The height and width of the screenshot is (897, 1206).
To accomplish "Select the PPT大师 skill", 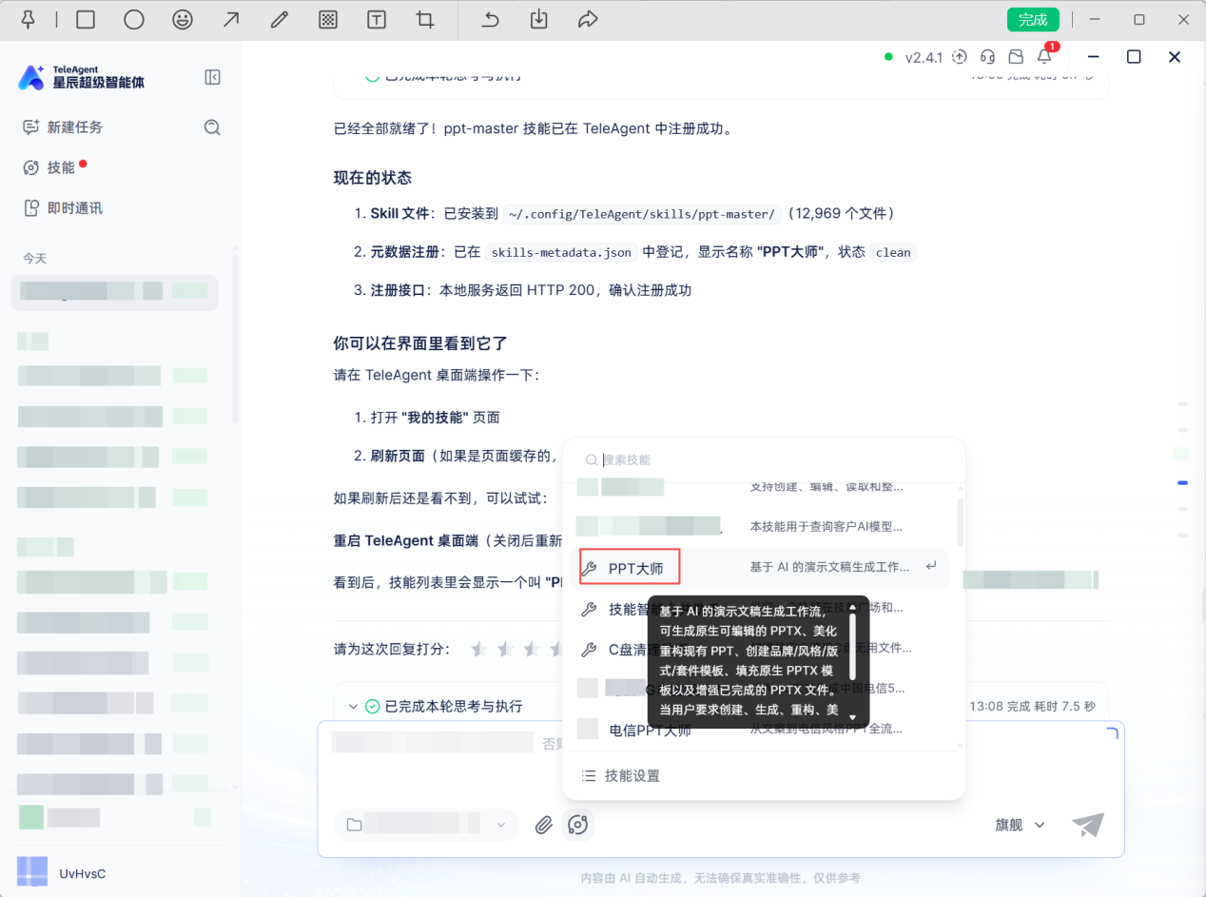I will click(x=759, y=568).
